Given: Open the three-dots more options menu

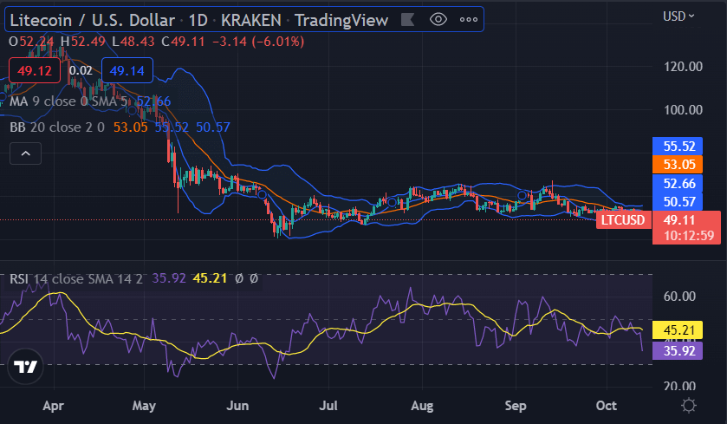Looking at the screenshot, I should tap(468, 19).
